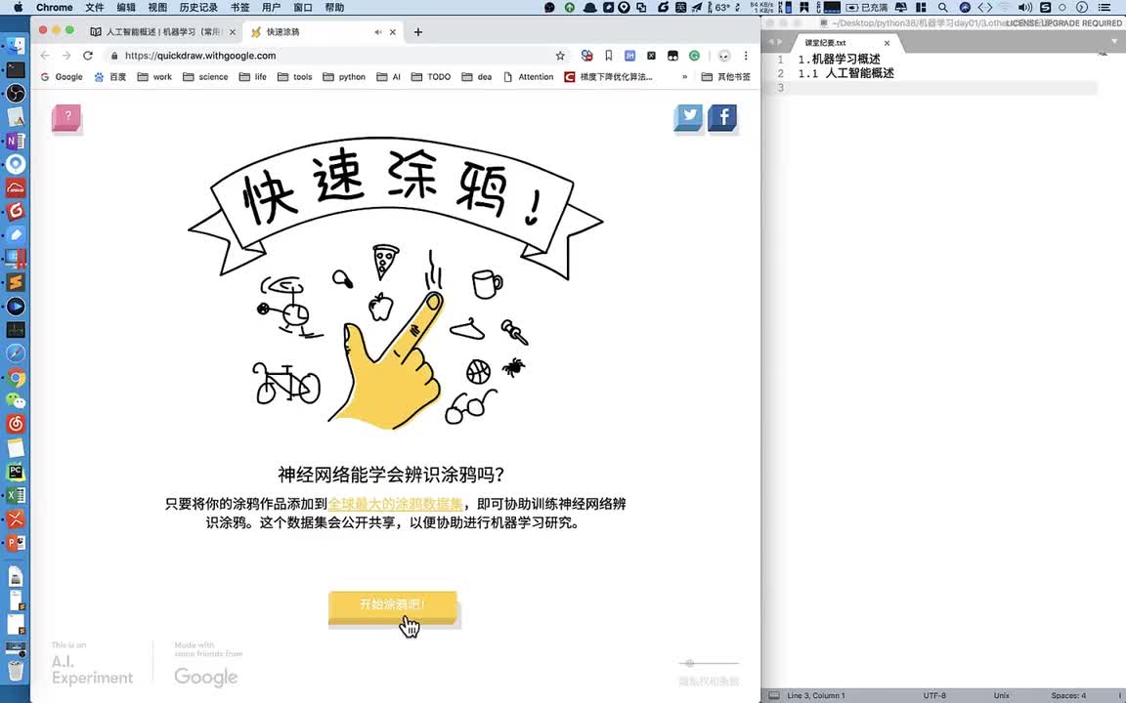Screen dimensions: 1126x703
Task: Mute the audio on the 快速涂鸦 tab
Action: pos(378,32)
